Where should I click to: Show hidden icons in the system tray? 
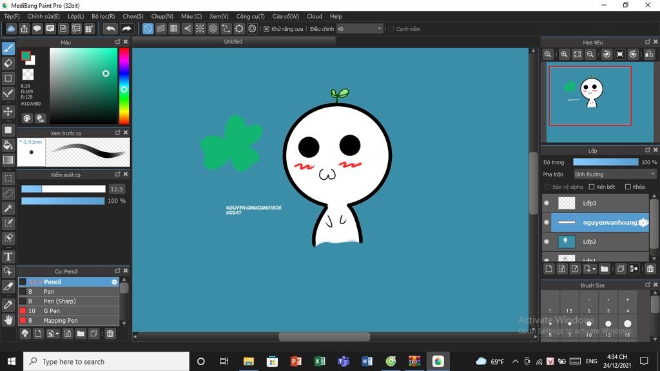[515, 361]
